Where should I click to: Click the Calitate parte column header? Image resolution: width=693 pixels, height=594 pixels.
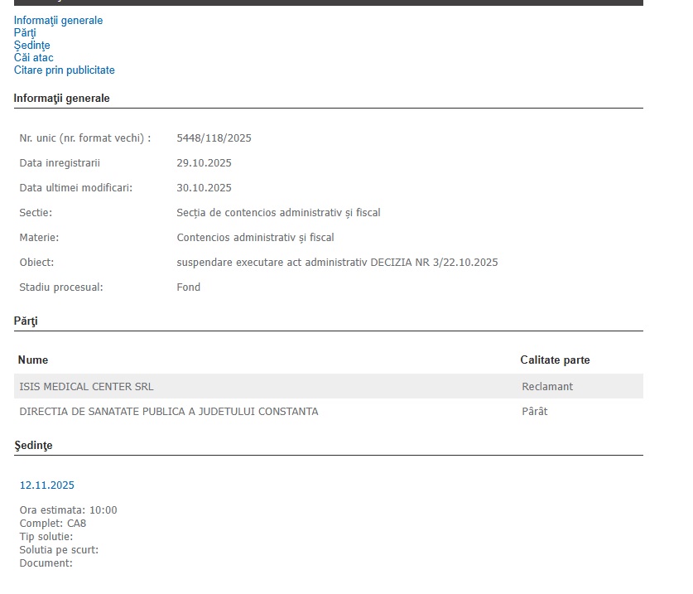pos(555,360)
